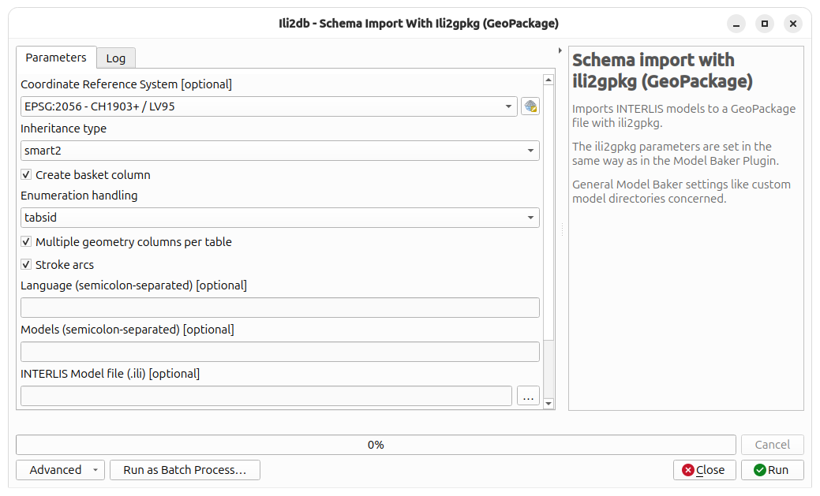Toggle Create basket column checkbox

click(x=26, y=174)
